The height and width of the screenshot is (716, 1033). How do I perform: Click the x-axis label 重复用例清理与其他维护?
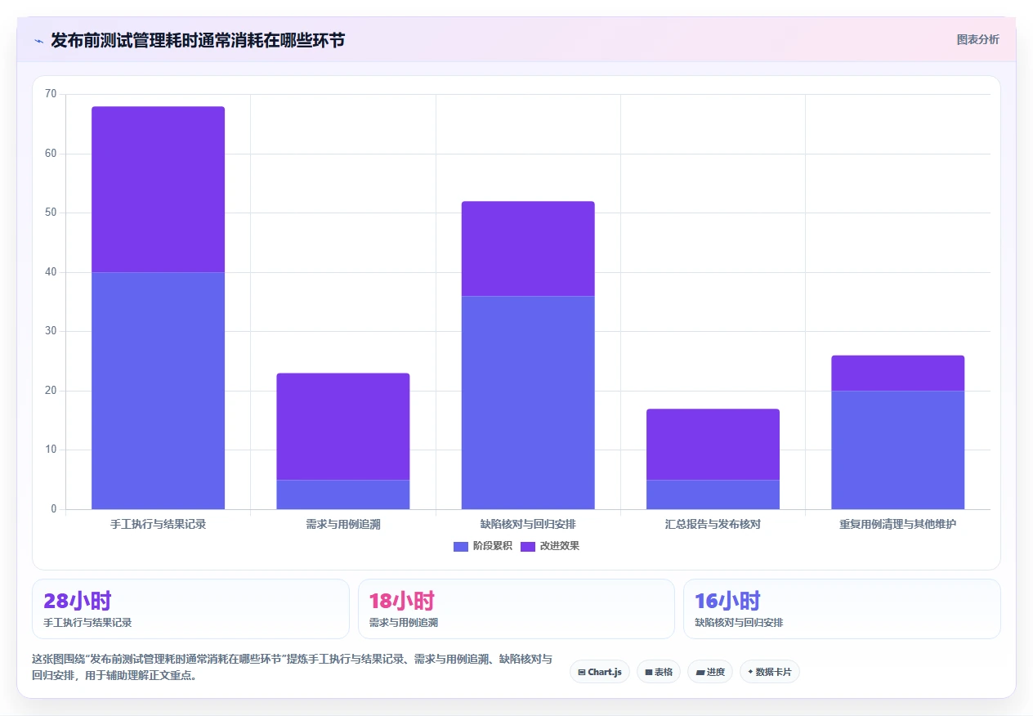(x=898, y=524)
